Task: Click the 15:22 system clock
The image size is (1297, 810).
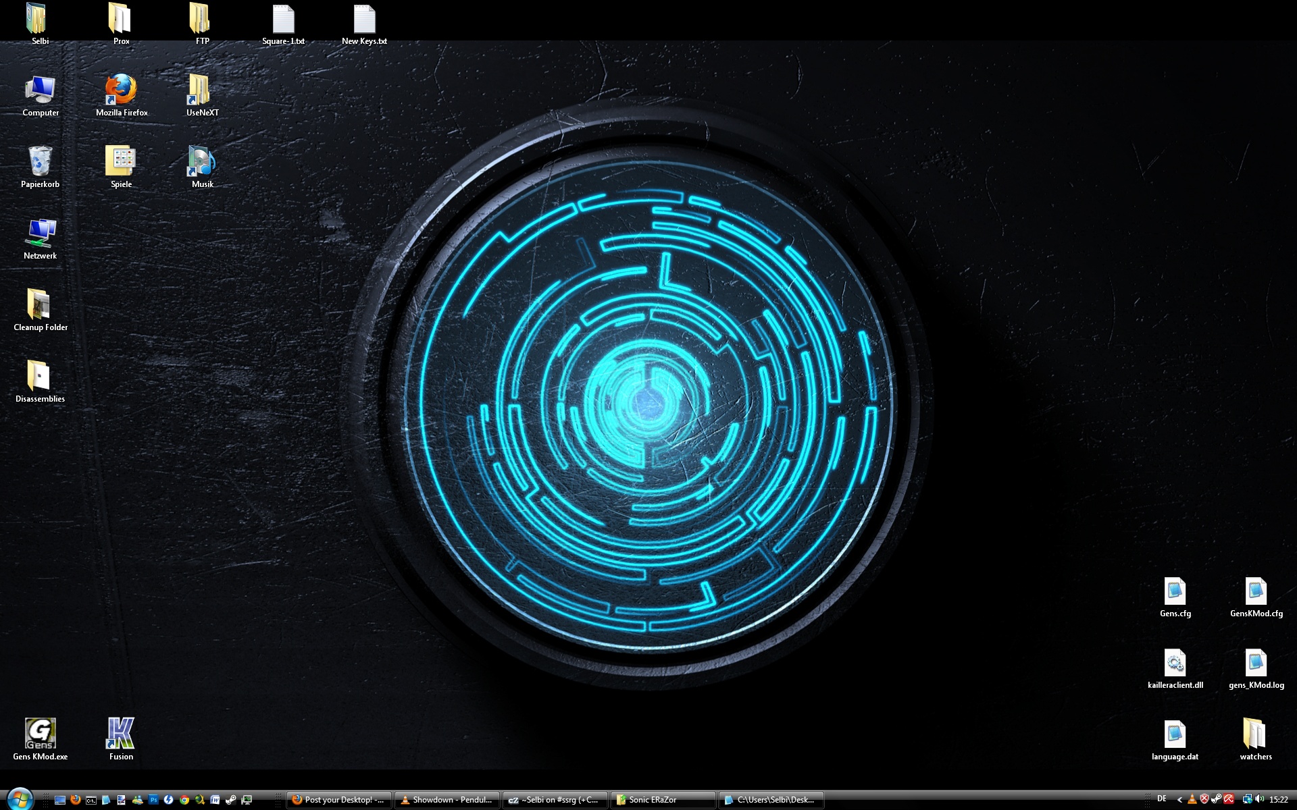Action: tap(1279, 799)
